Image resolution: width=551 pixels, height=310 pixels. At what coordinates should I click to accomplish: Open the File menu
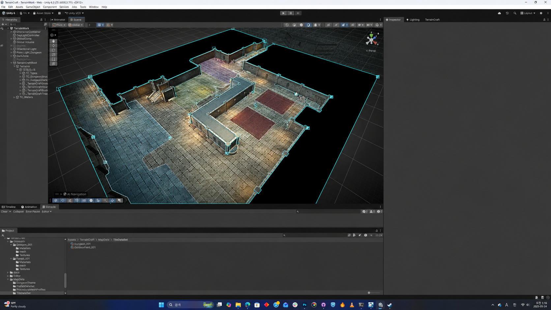click(3, 7)
